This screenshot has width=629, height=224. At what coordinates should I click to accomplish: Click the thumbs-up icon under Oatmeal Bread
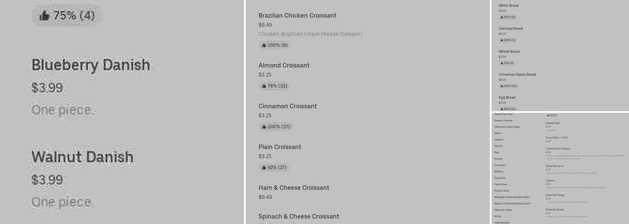pyautogui.click(x=502, y=40)
